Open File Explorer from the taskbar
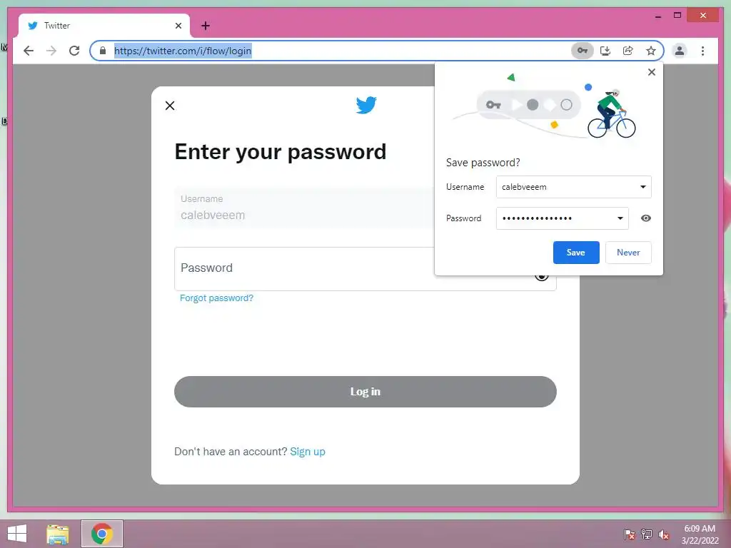 58,534
